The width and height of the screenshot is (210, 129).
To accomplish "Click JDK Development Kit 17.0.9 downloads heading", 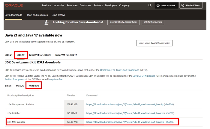I will [33, 62].
